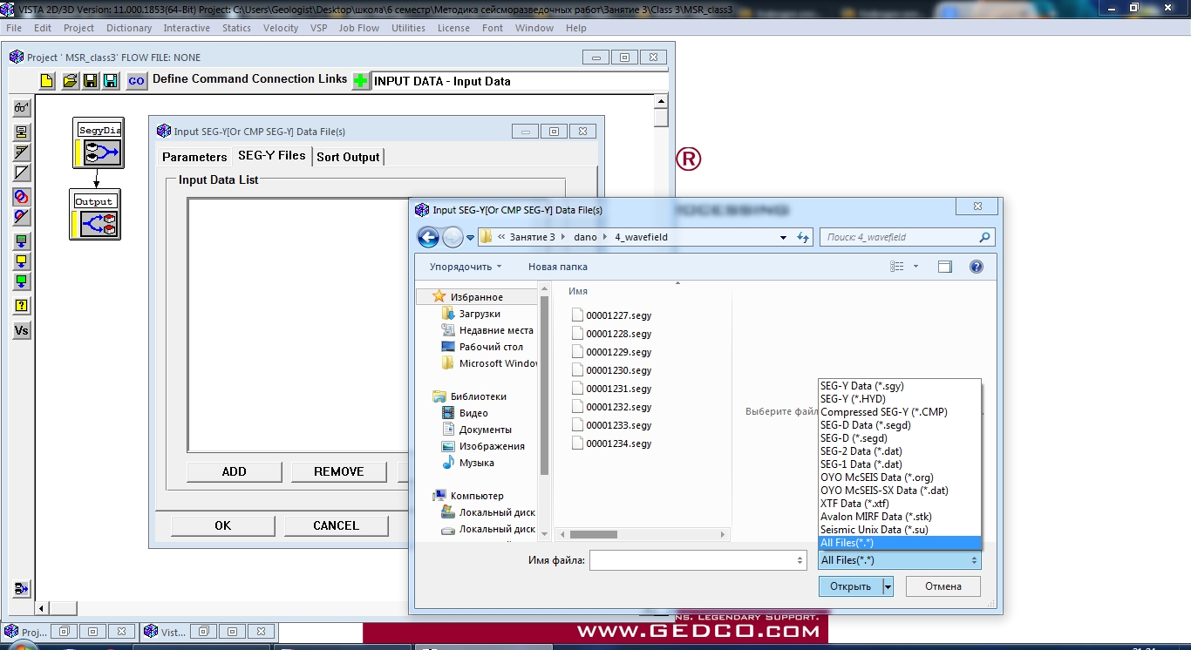Click the arrow icon at bottom of flow sidebar
The width and height of the screenshot is (1191, 650).
point(22,589)
